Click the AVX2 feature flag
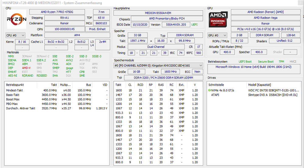This screenshot has width=304, height=168. tap(69, 60)
